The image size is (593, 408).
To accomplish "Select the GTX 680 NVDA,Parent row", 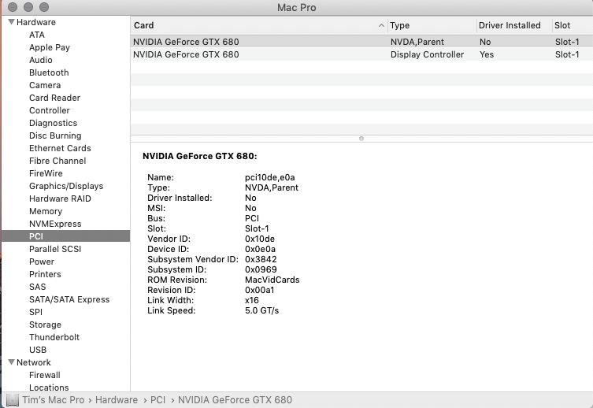I will pos(361,42).
